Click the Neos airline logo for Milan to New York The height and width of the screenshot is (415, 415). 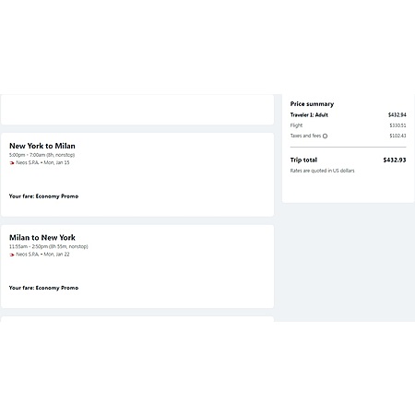tap(12, 255)
